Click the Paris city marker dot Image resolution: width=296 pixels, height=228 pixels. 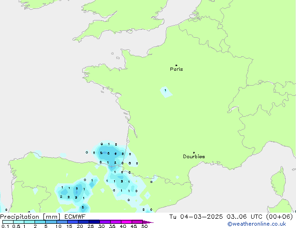click(176, 65)
